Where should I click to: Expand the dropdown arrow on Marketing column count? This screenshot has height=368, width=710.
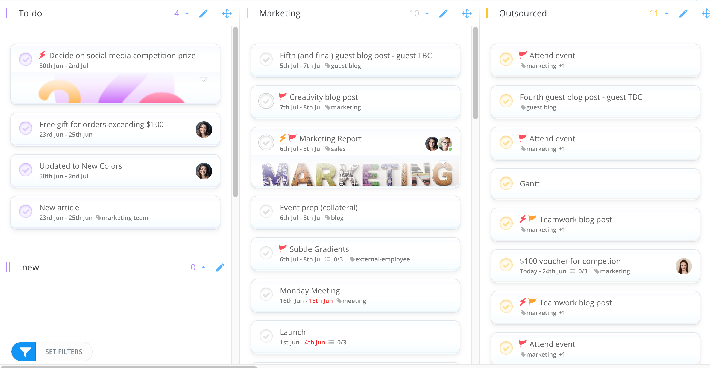pos(427,13)
